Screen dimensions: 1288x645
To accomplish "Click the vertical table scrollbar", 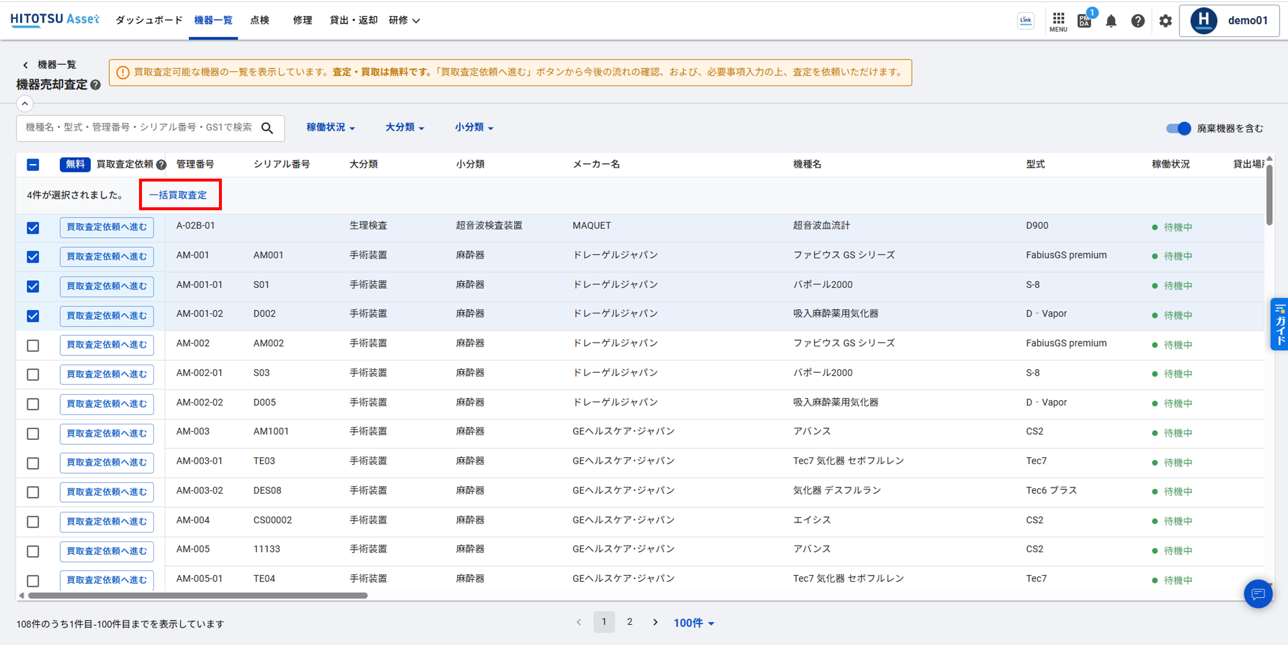I will click(x=1270, y=195).
